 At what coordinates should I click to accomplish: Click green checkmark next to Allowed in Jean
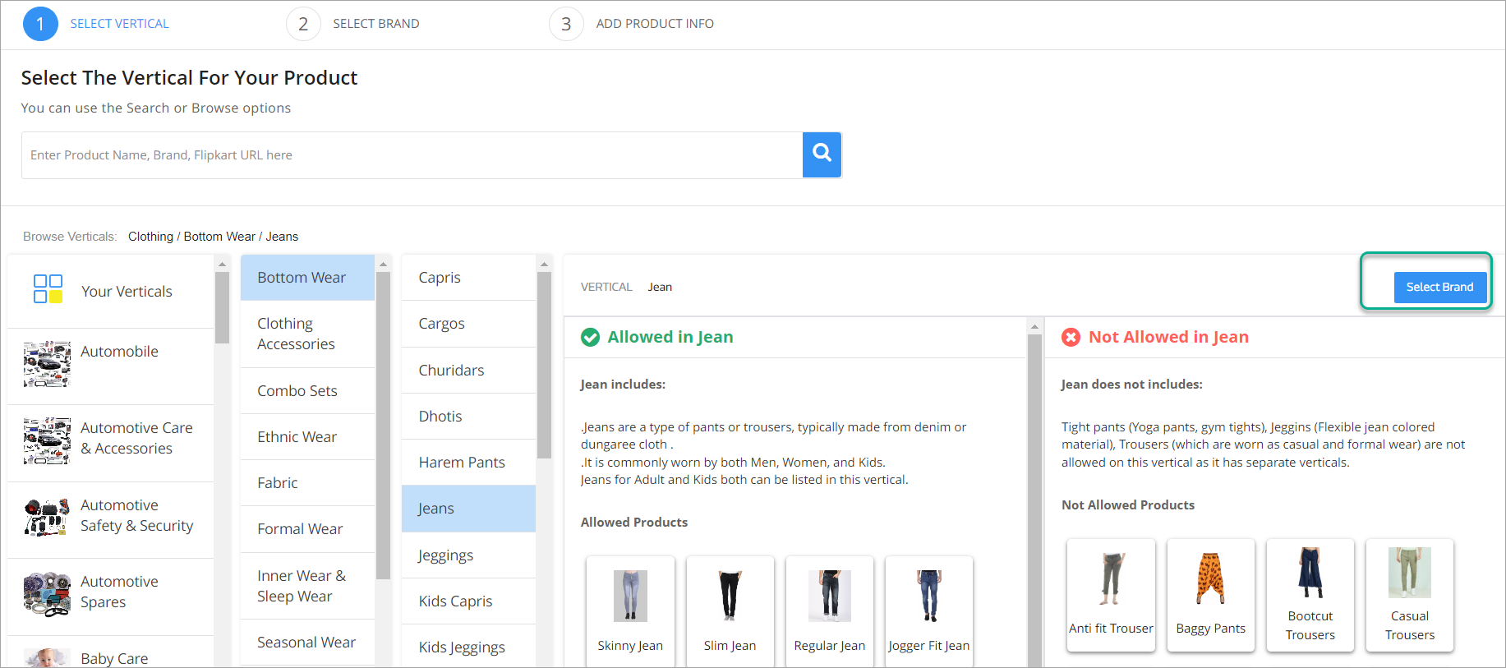(x=590, y=337)
